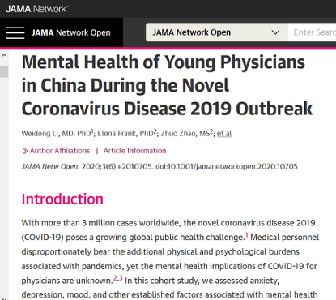The width and height of the screenshot is (336, 300).
Task: Go to JAMA Network Open home logo
Action: tap(71, 32)
